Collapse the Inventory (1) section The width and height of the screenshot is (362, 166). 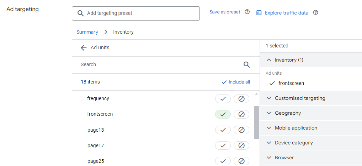[x=311, y=60]
